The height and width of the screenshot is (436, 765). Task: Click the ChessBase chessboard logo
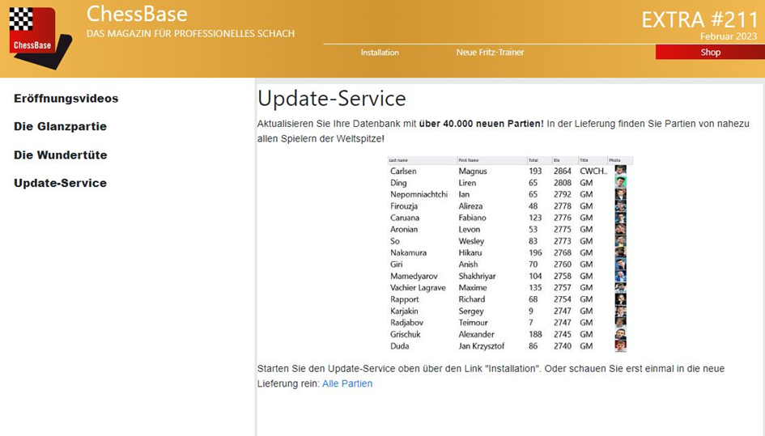[39, 36]
